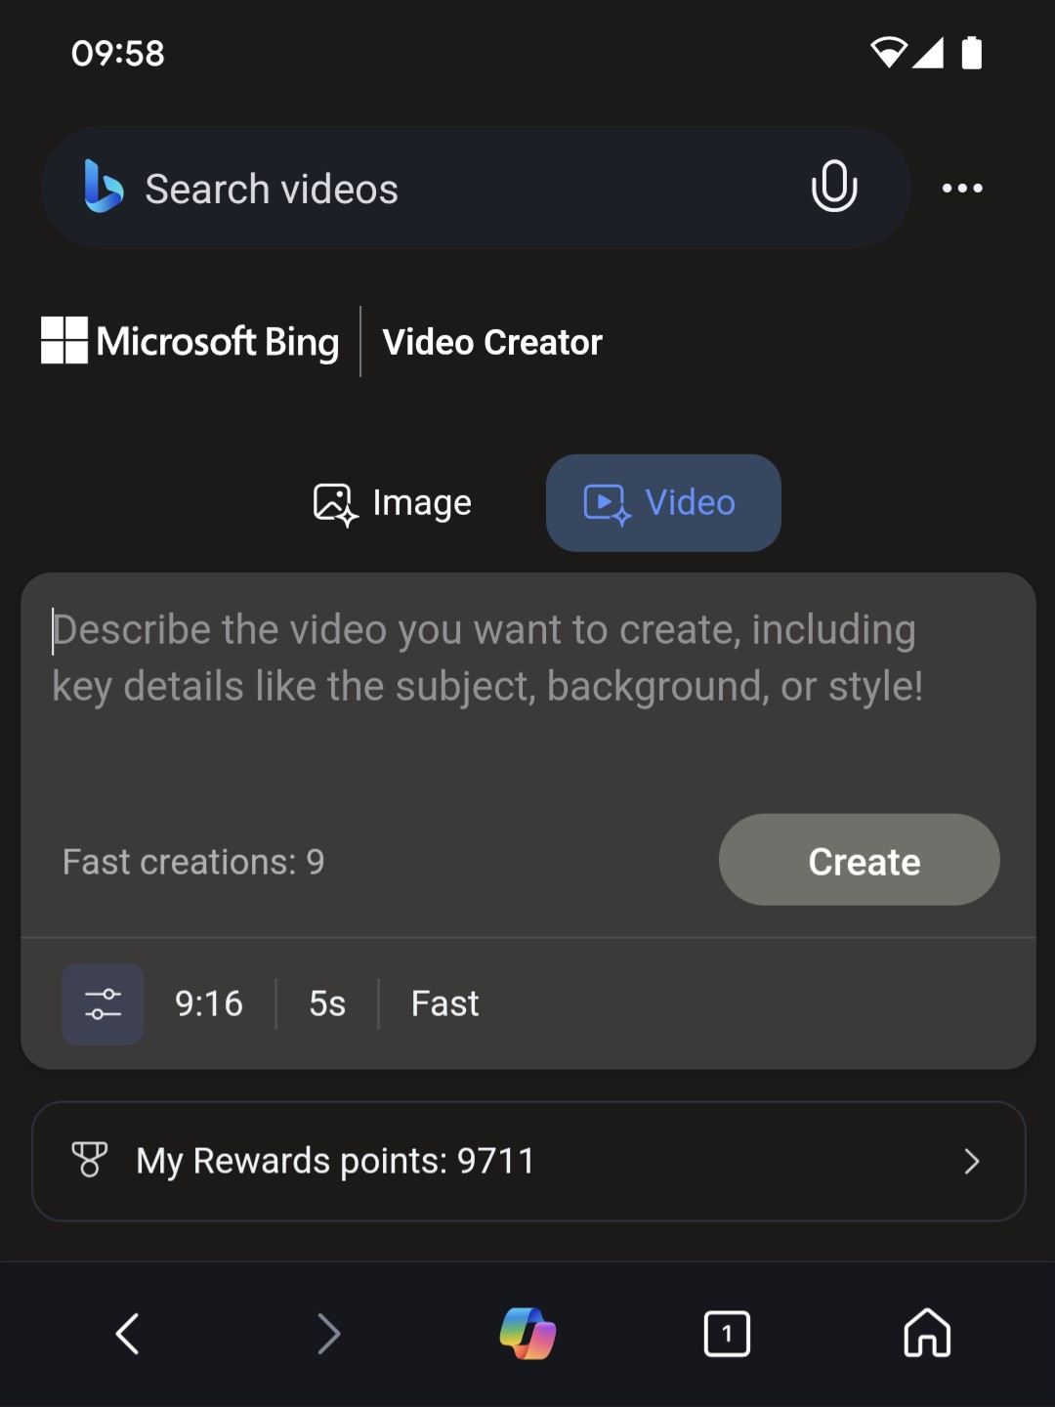The height and width of the screenshot is (1407, 1055).
Task: Open the tab switcher showing 1 tab
Action: tap(727, 1334)
